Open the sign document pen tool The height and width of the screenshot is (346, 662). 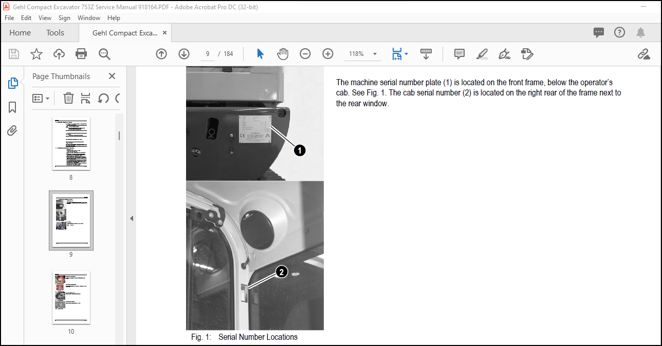pyautogui.click(x=504, y=54)
